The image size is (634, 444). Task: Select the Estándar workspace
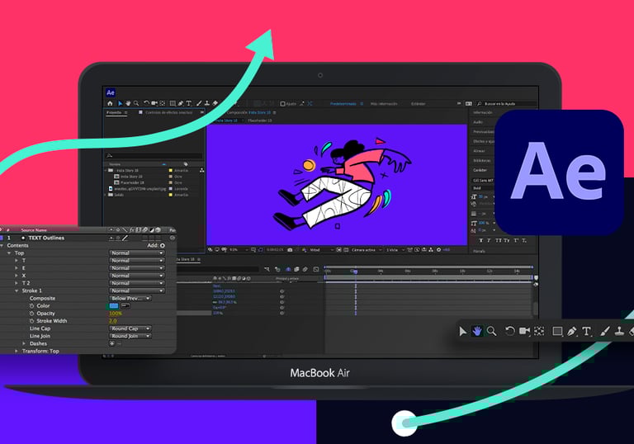click(418, 104)
